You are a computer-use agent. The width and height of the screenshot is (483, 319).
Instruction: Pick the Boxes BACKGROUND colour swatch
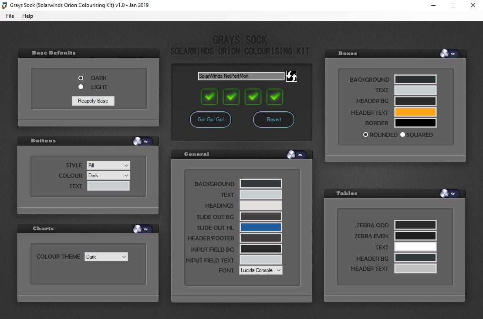coord(415,79)
